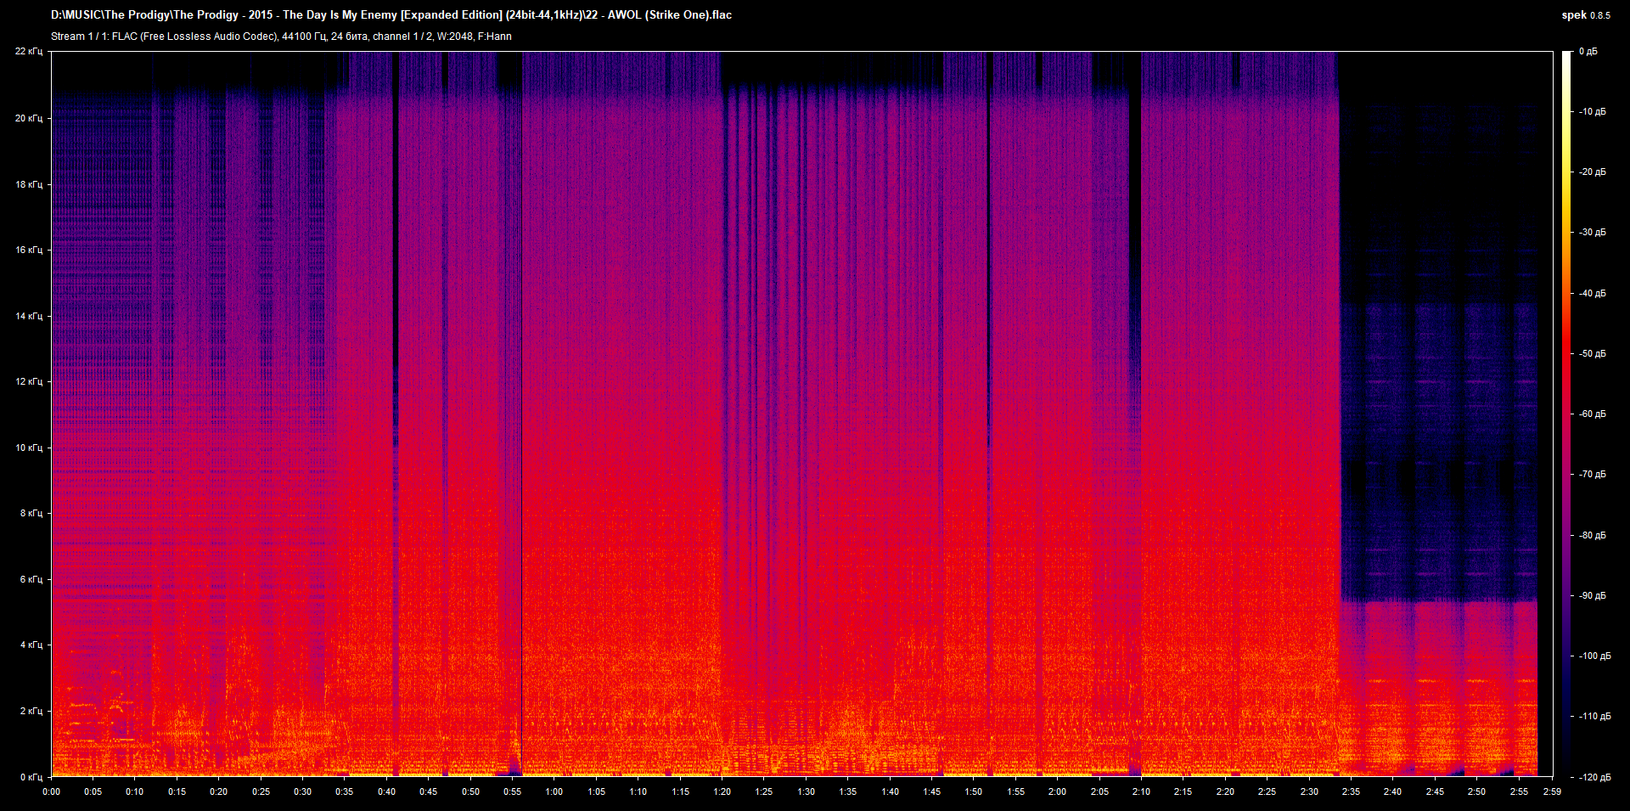Click the -90 дБ scale label
This screenshot has width=1630, height=811.
(x=1592, y=595)
